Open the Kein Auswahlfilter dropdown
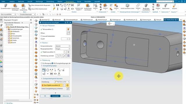The image size is (186, 104). pos(8,14)
